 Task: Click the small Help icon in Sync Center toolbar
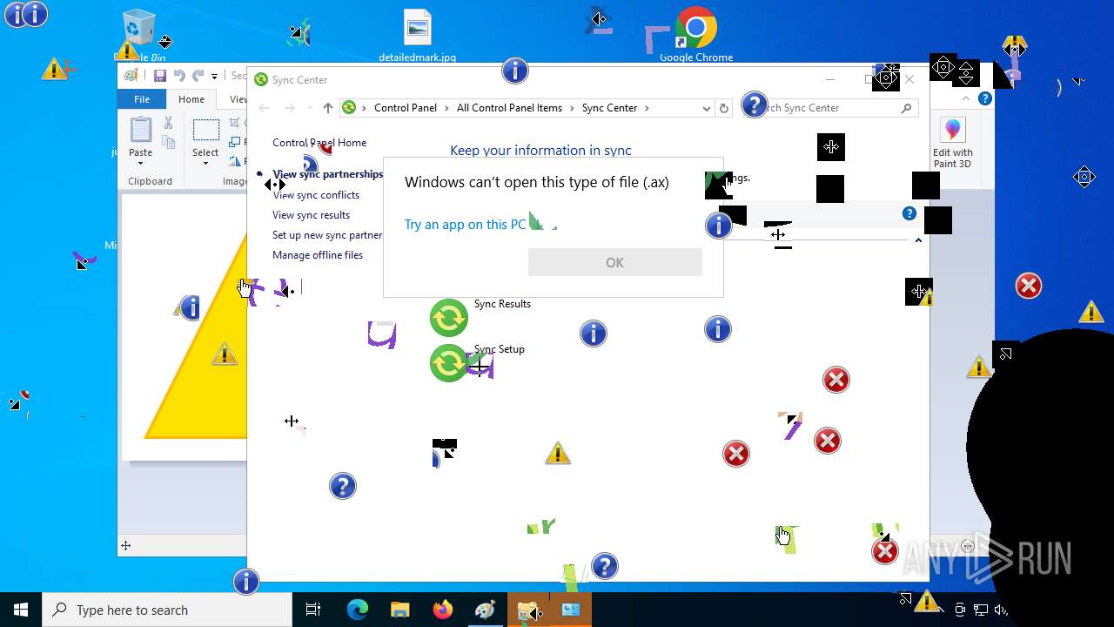coord(909,213)
